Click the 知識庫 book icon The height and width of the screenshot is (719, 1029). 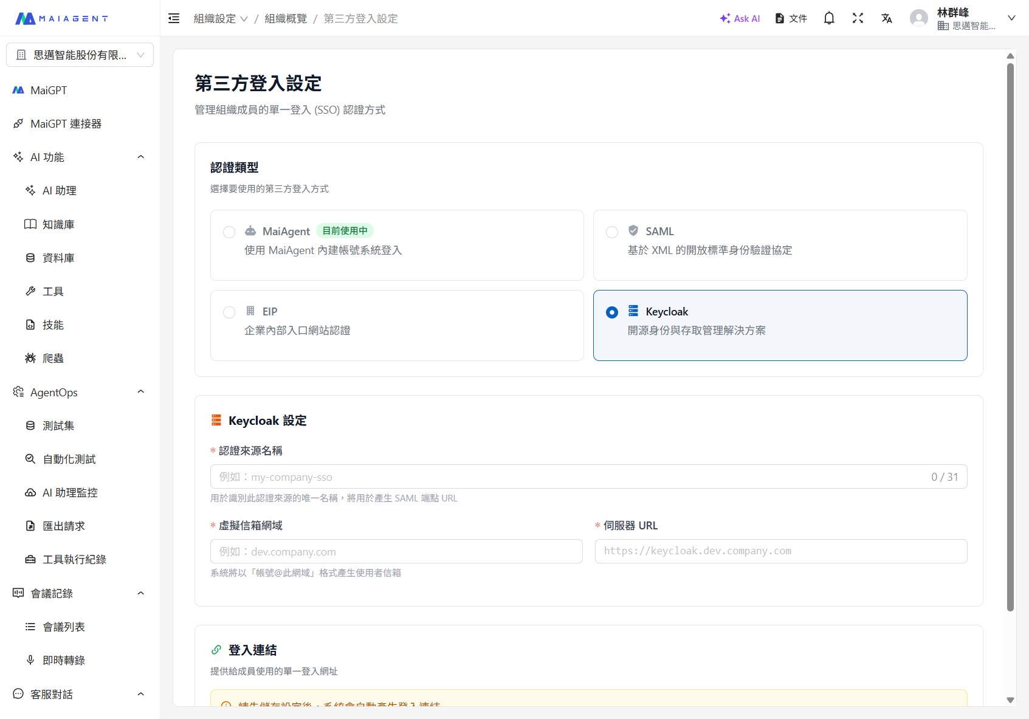pos(30,224)
